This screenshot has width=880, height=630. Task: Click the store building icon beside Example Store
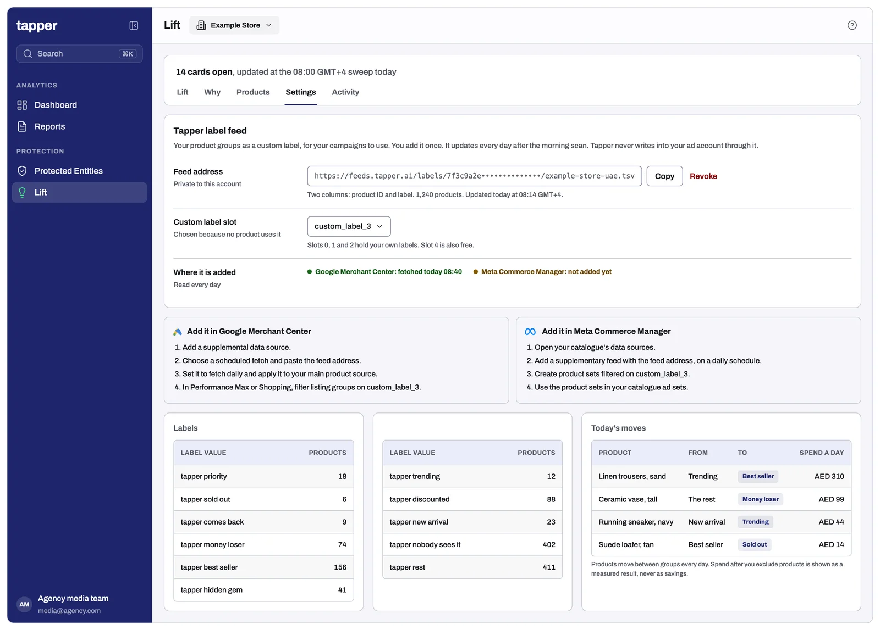coord(201,25)
